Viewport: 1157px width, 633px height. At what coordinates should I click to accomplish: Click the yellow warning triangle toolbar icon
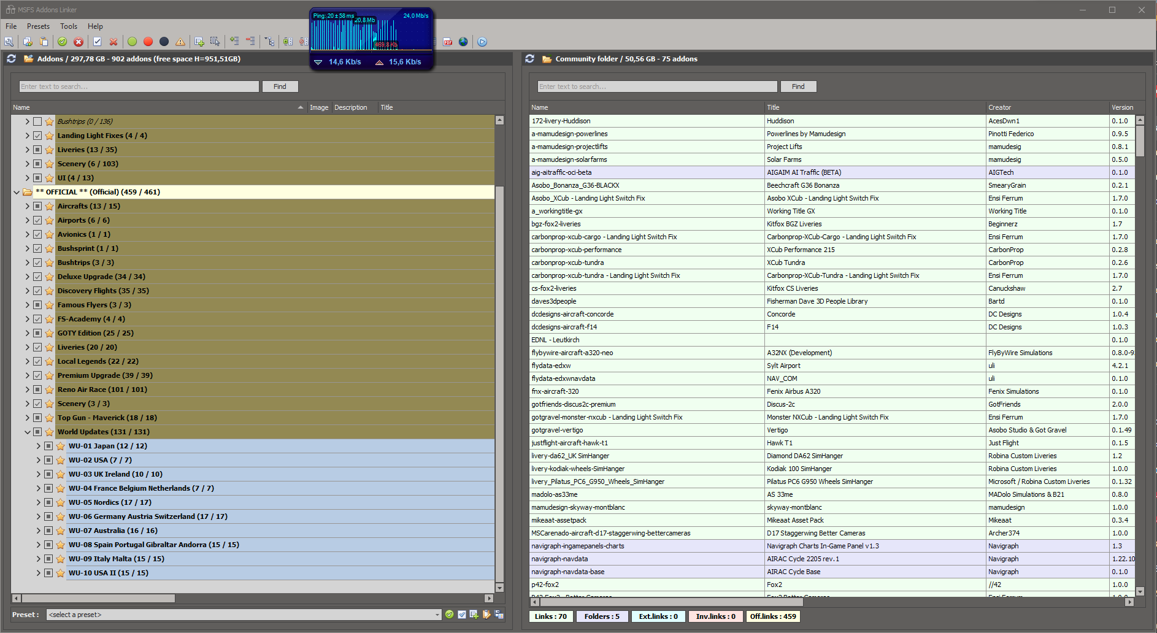point(180,42)
